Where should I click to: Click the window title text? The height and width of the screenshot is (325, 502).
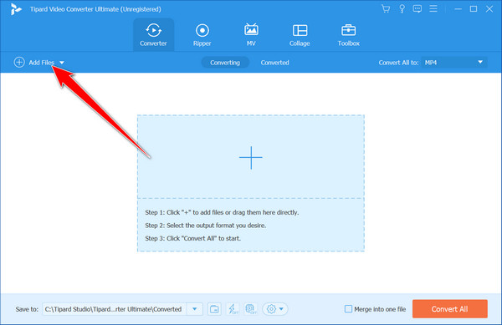(x=95, y=9)
